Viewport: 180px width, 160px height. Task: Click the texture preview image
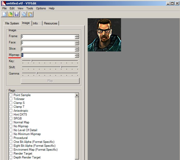104,35
